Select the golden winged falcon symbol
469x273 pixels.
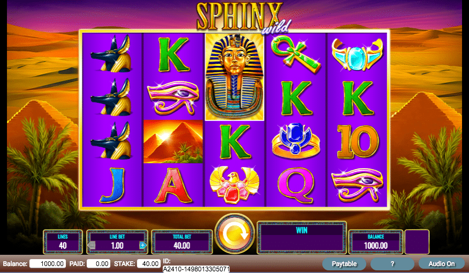coord(234,184)
